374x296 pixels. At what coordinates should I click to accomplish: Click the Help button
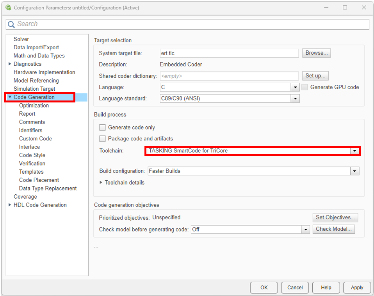(326, 287)
